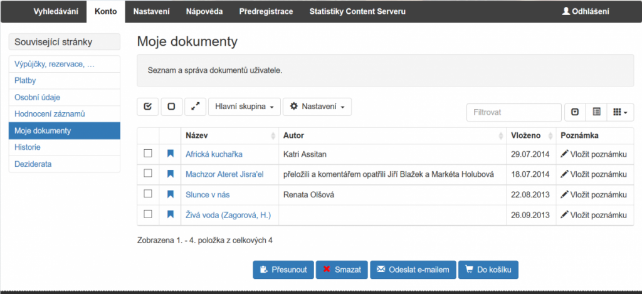Tick the checkbox for Africká kuchařka
Viewport: 642px width, 294px height.
point(148,154)
